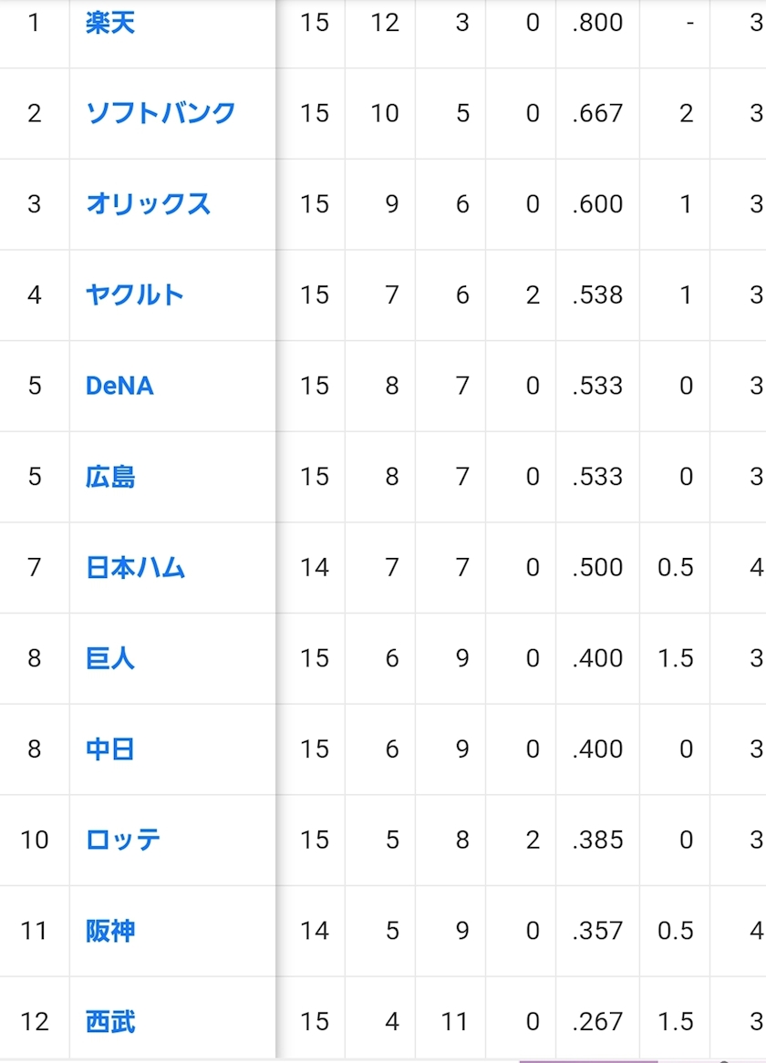Open the 楽天 team link
The image size is (766, 1063).
[x=110, y=23]
